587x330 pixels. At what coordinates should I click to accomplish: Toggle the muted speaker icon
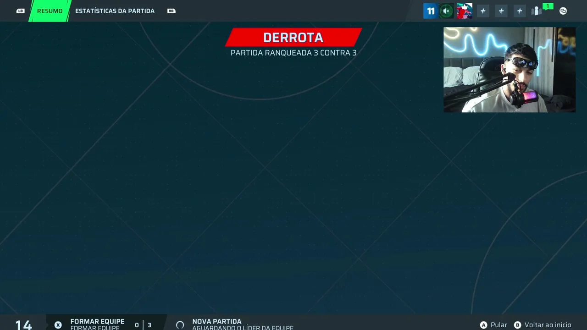point(446,11)
